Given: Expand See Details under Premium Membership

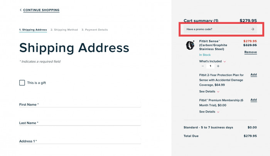Looking at the screenshot, I should pyautogui.click(x=209, y=112).
